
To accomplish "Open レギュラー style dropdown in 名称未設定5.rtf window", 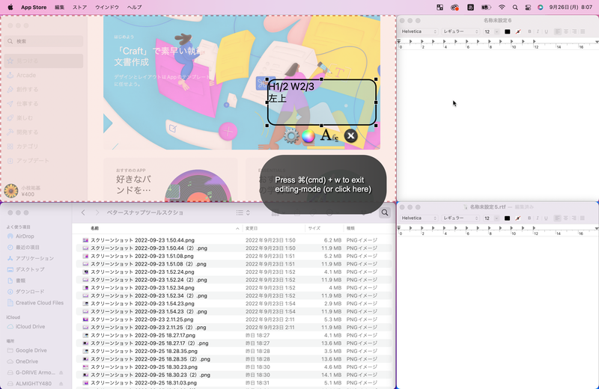I will point(460,218).
